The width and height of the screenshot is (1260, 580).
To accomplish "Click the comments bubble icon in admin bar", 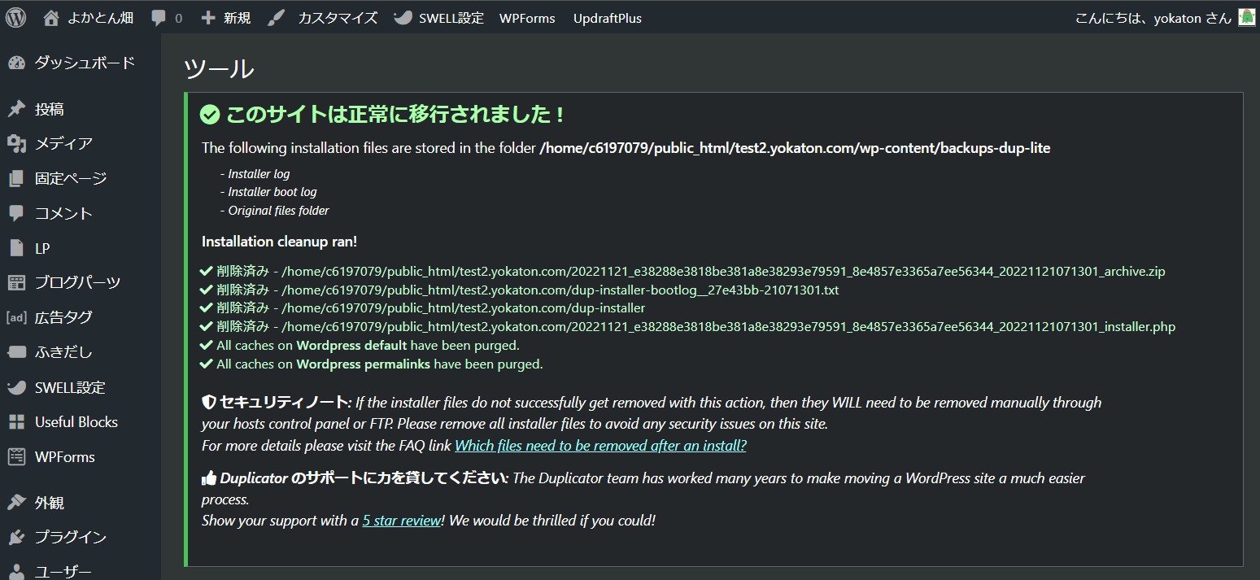I will (x=159, y=18).
